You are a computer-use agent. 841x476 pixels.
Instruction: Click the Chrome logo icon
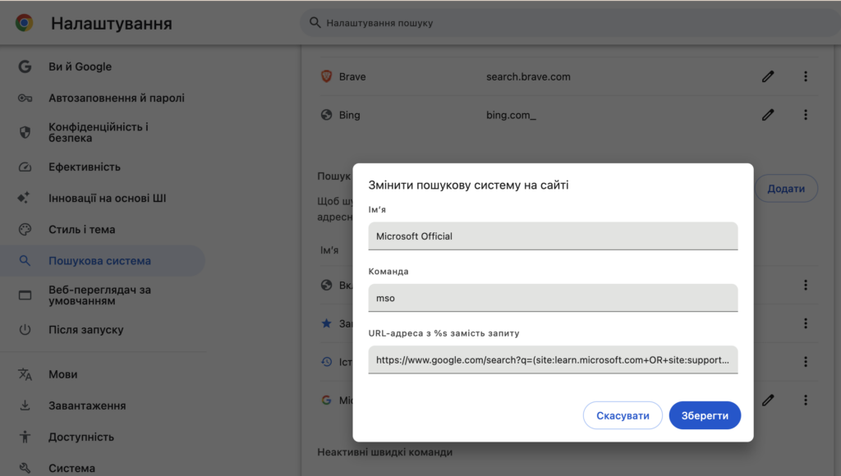24,23
